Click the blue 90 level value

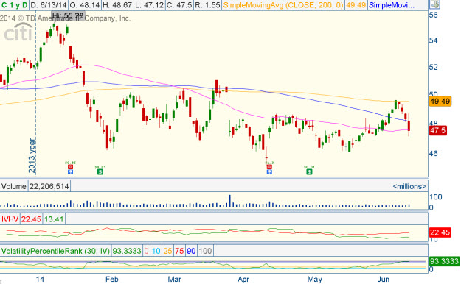[x=191, y=251]
